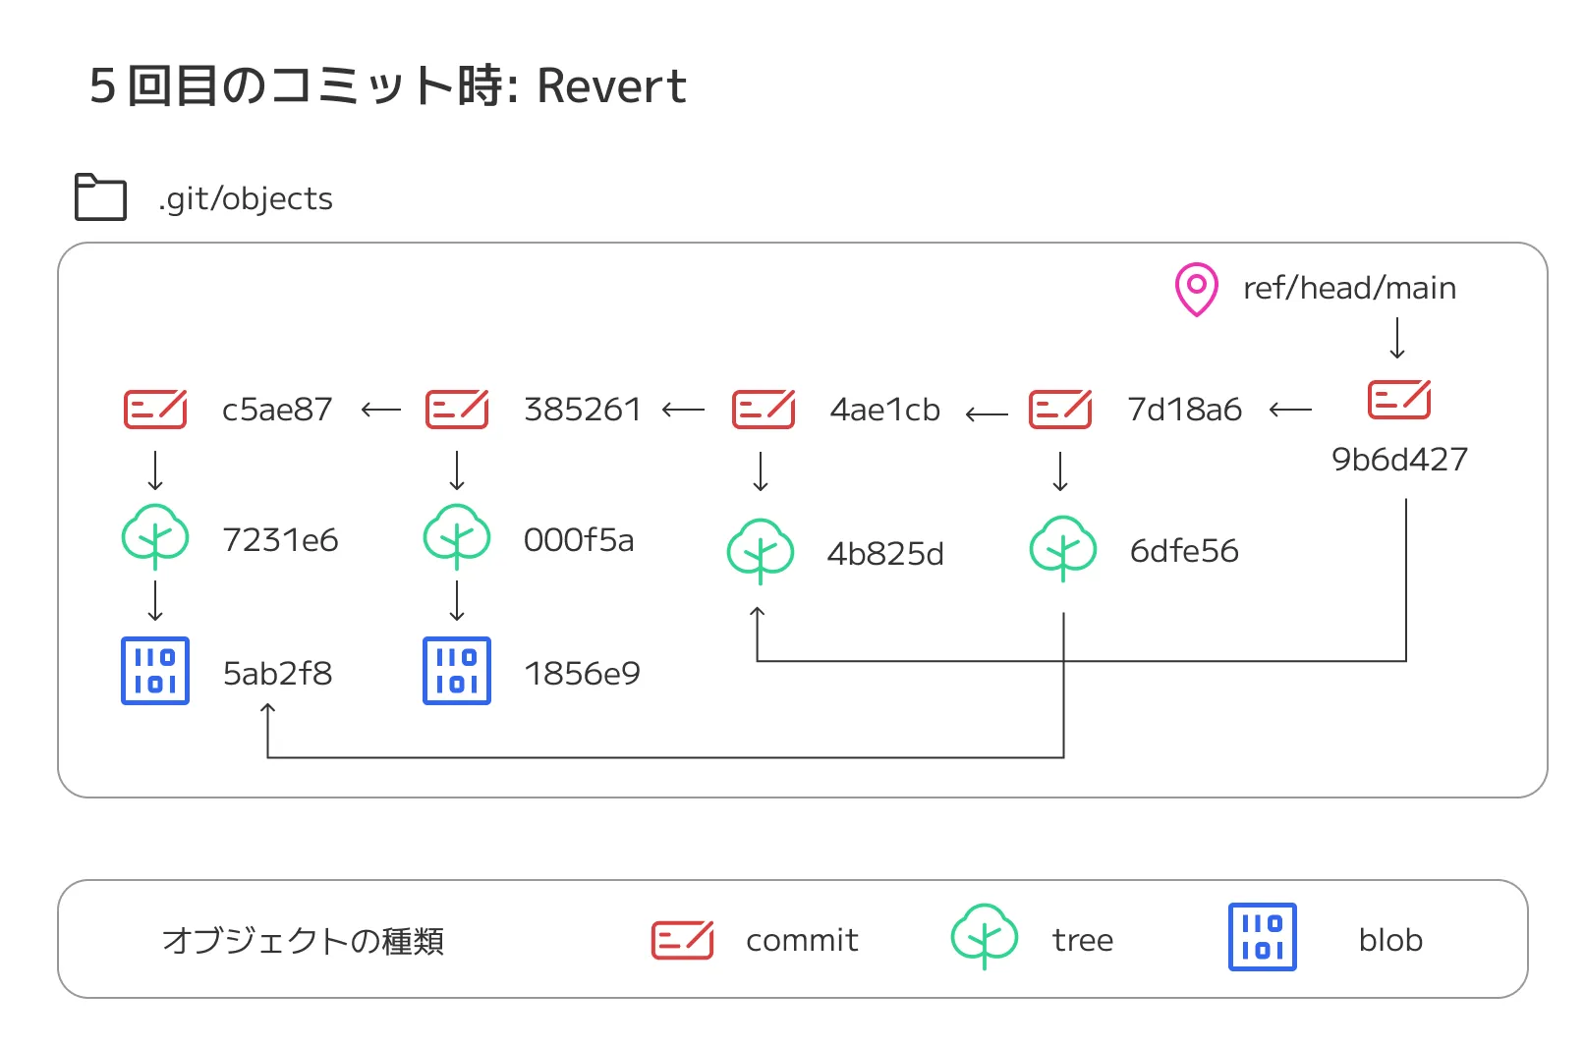This screenshot has width=1585, height=1046.
Task: Select the commit icon for c5ae87
Action: click(x=155, y=410)
